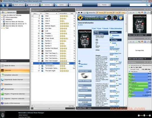
Task: Click the HTML Card forward arrow
Action: pos(82,12)
